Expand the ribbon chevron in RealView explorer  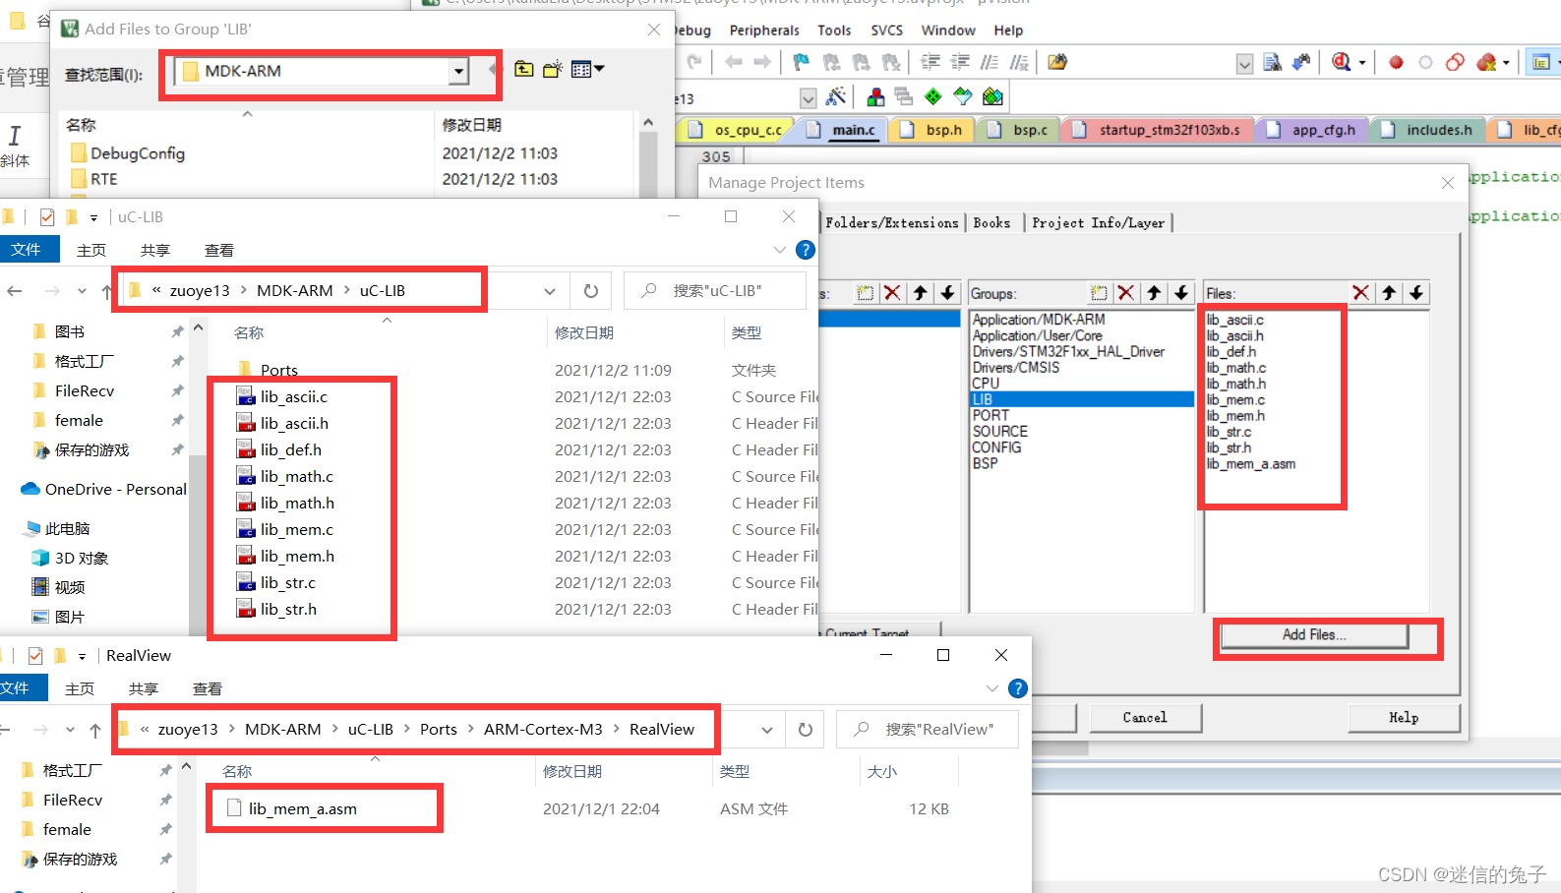pyautogui.click(x=991, y=688)
